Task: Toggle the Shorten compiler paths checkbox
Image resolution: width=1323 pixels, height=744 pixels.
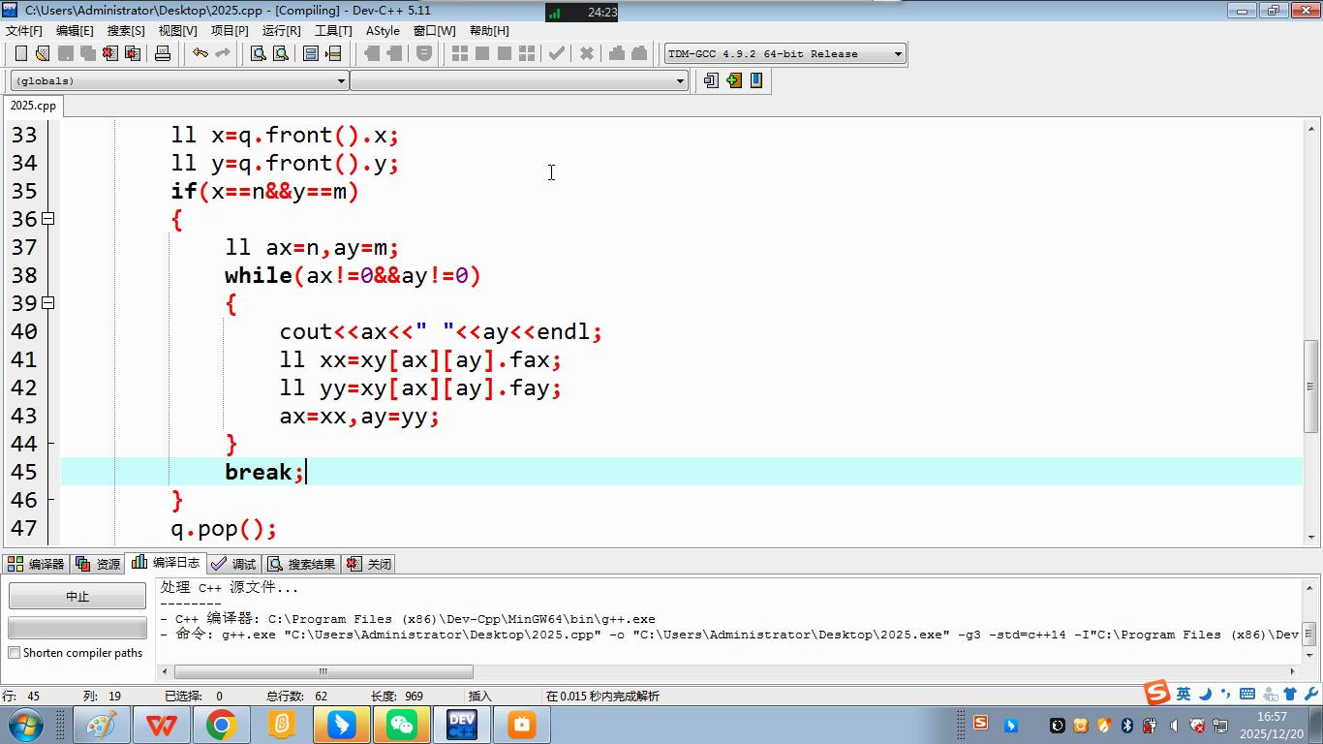Action: [15, 653]
